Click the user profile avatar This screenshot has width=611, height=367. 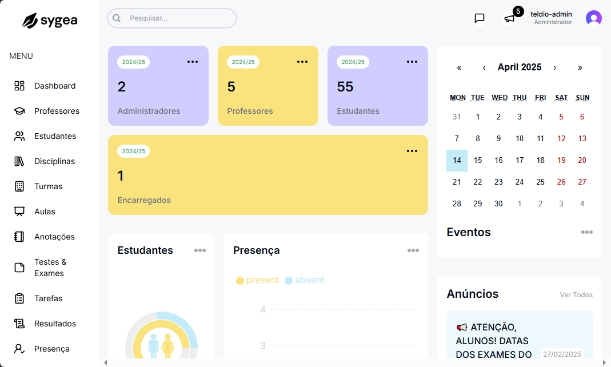(x=593, y=18)
